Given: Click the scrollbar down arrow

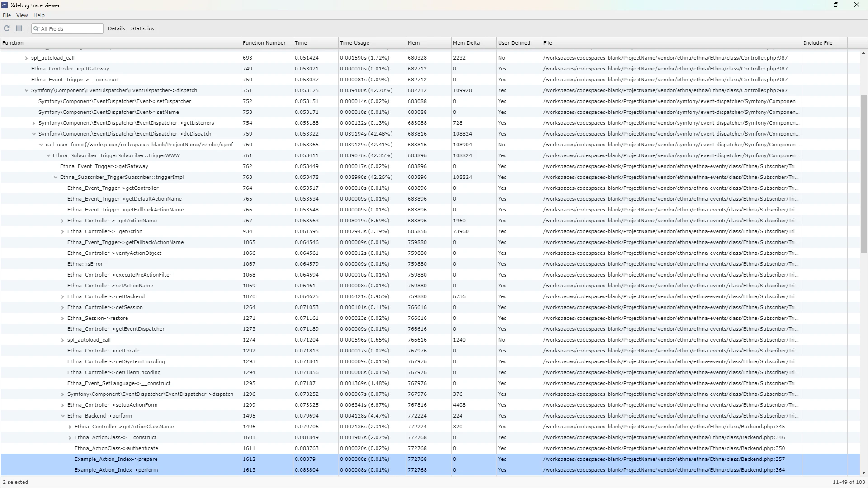Looking at the screenshot, I should [x=863, y=473].
